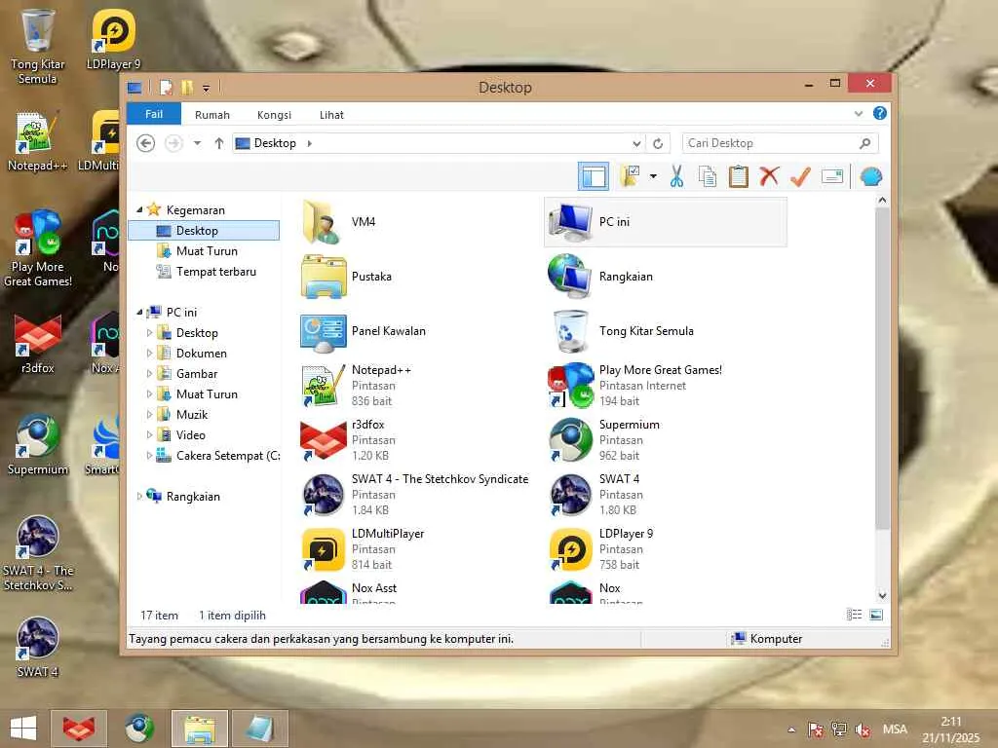This screenshot has width=998, height=748.
Task: Open the Fail tab
Action: click(x=154, y=114)
